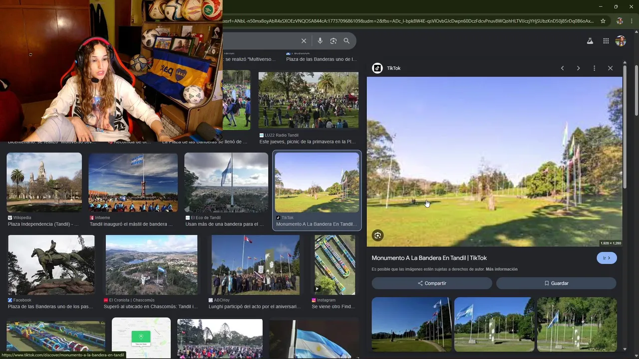Open Chrome three-dot menu
This screenshot has width=639, height=359.
(632, 21)
